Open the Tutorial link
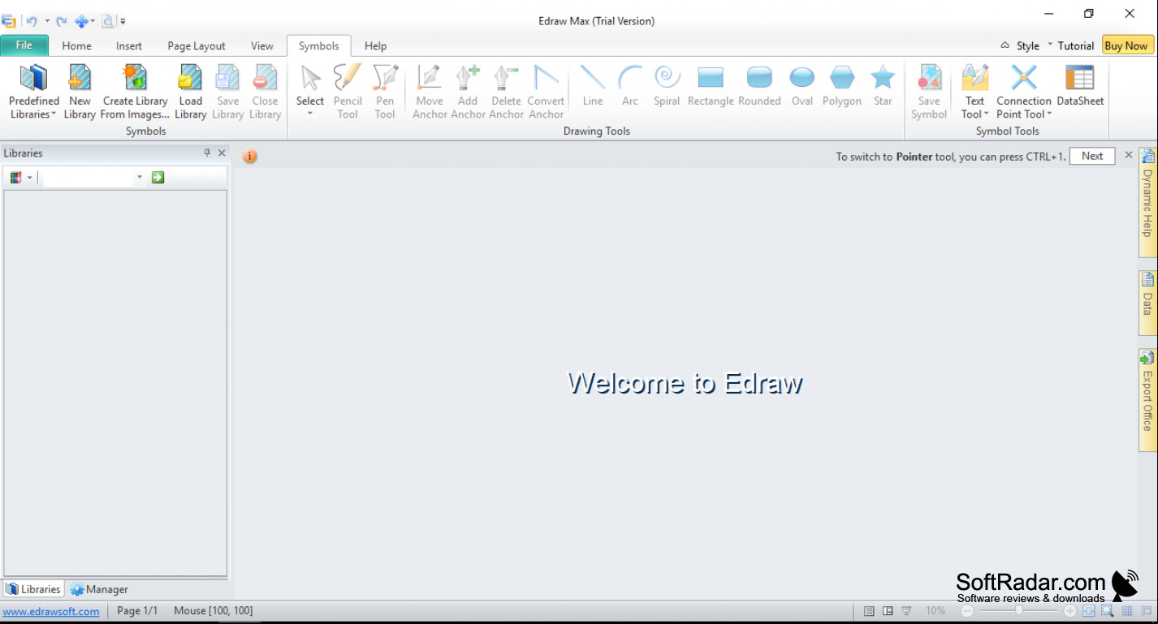Image resolution: width=1158 pixels, height=624 pixels. (x=1076, y=45)
